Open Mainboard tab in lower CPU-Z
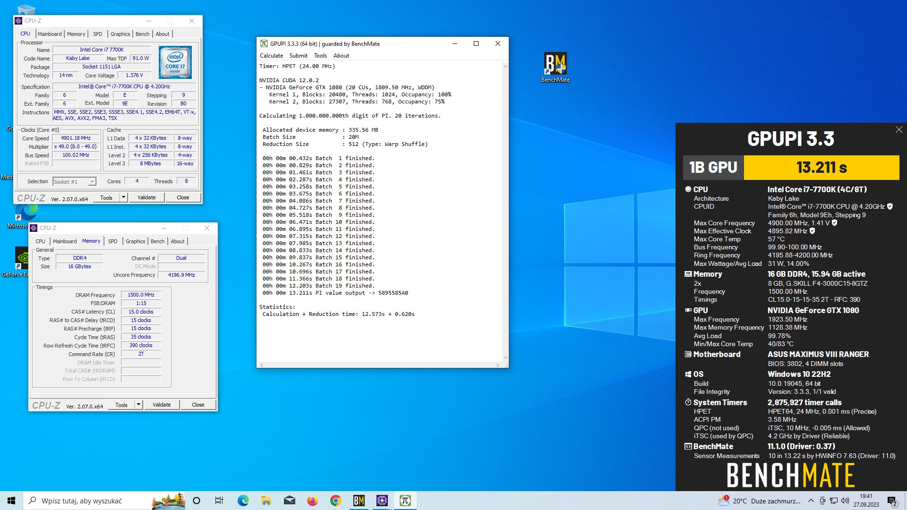The image size is (907, 510). (x=65, y=241)
